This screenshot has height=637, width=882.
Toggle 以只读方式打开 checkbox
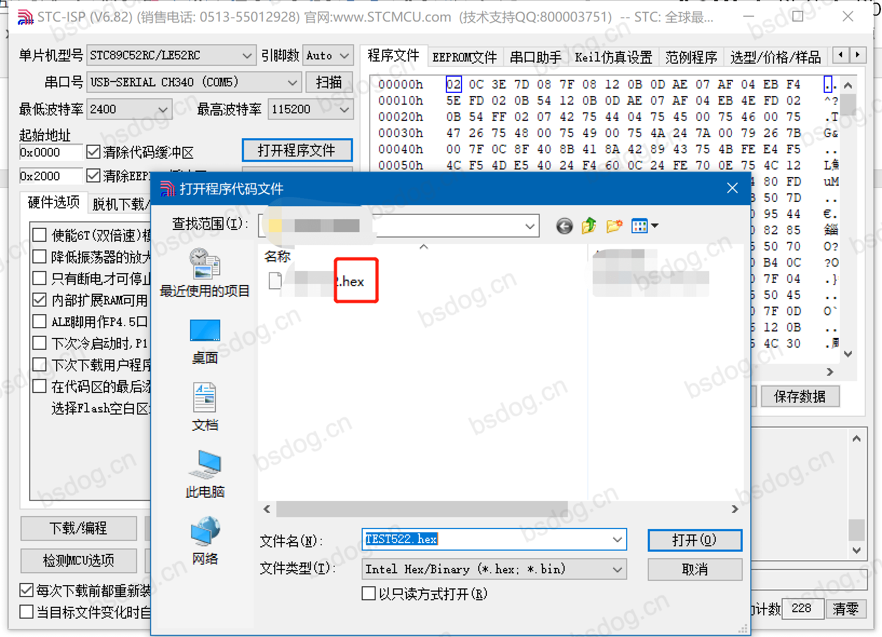point(369,594)
